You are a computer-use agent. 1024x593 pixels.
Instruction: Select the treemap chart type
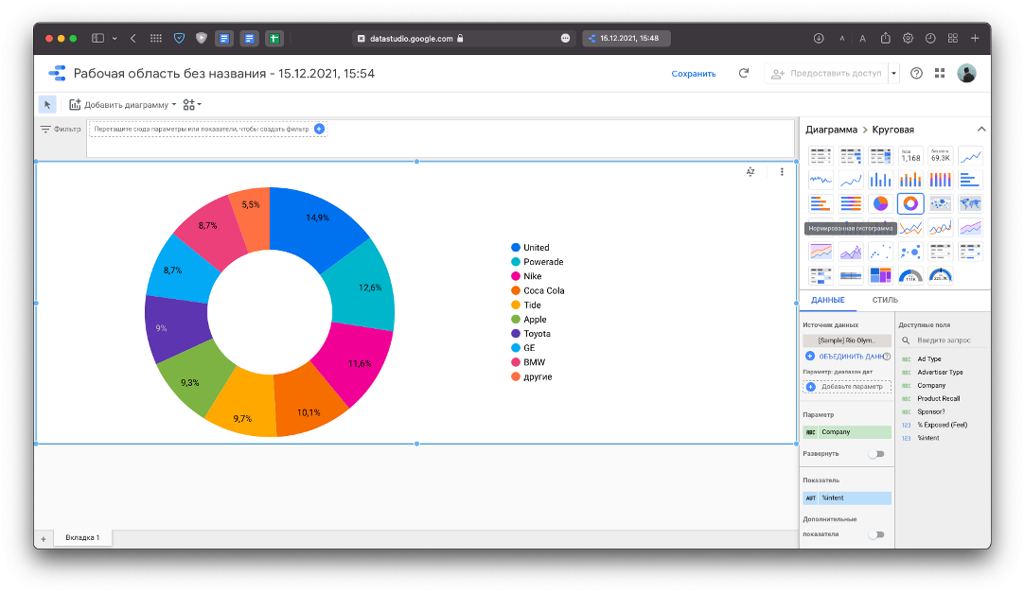click(880, 275)
